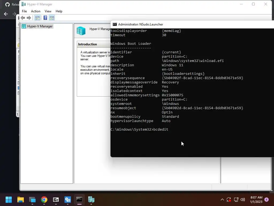Open the clock showing 8:07 AM 1/1/2023
274x206 pixels.
pyautogui.click(x=256, y=200)
